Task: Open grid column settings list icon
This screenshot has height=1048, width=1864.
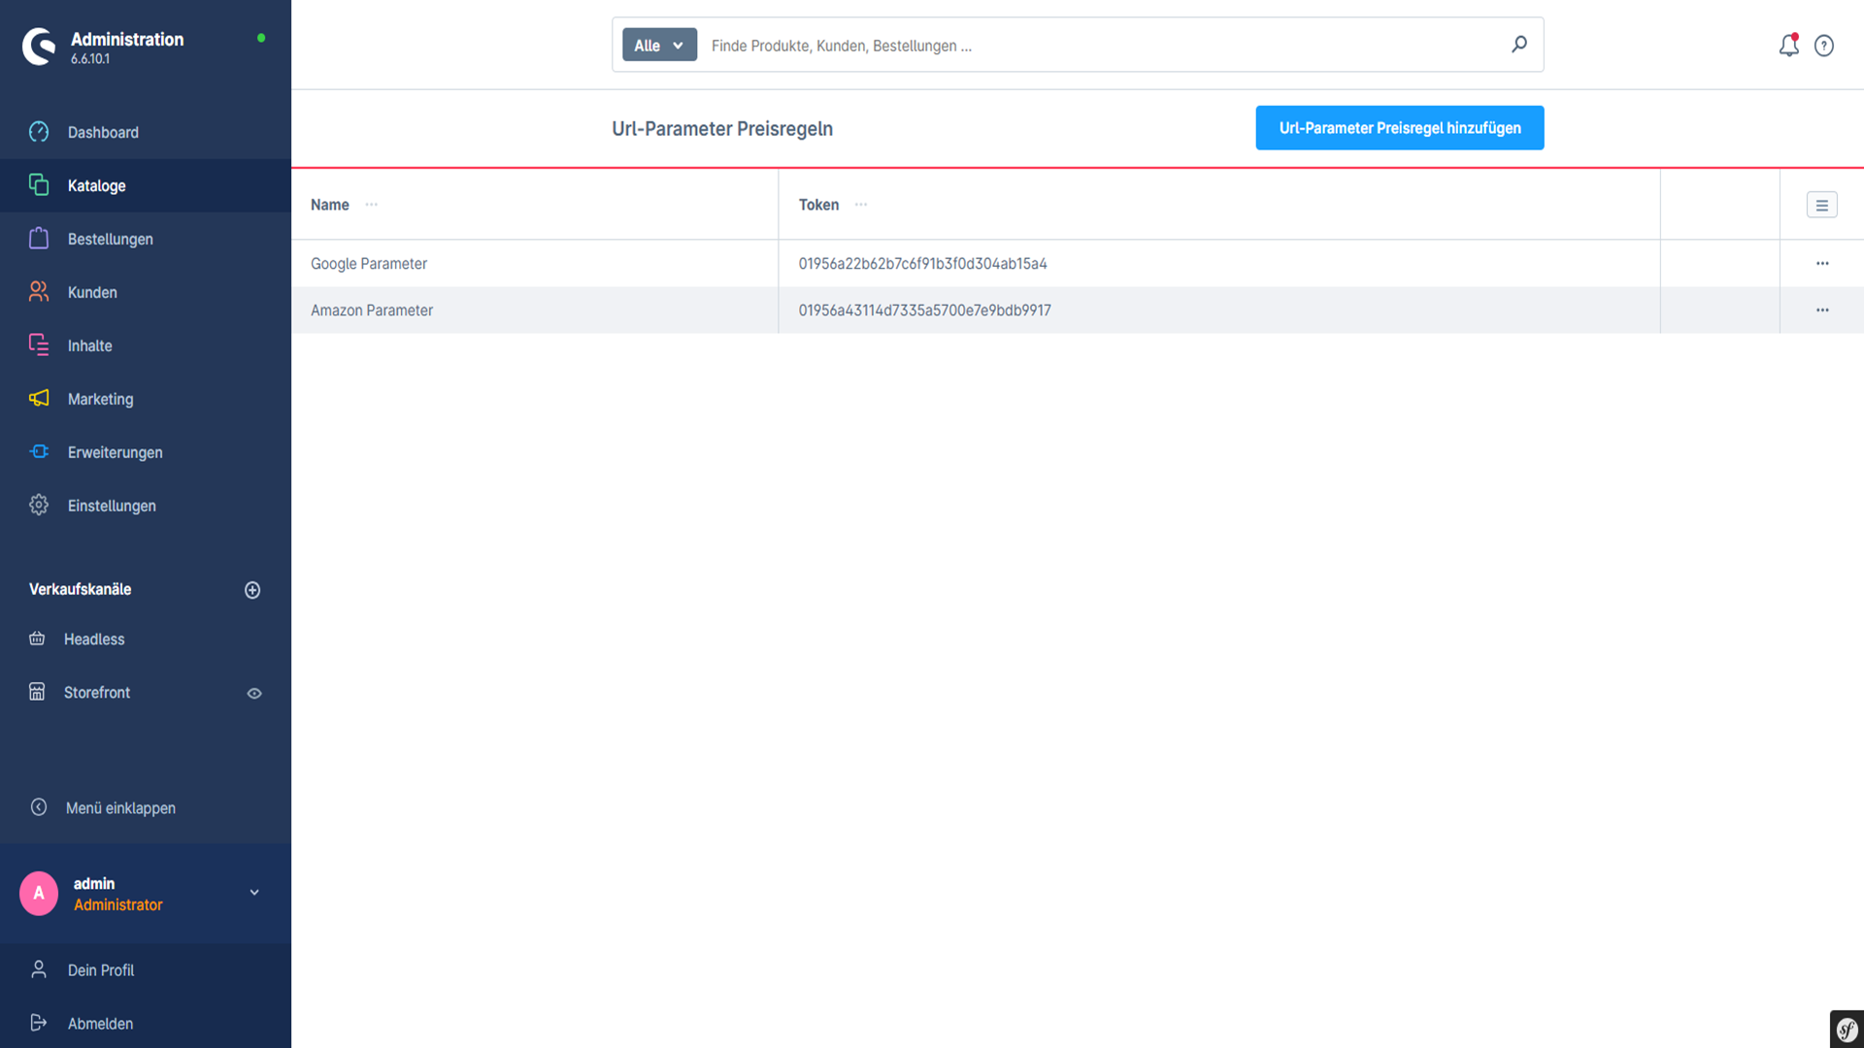Action: tap(1822, 205)
